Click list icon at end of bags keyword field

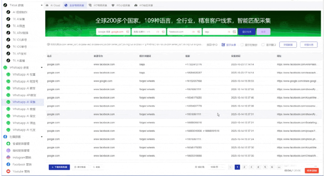[234, 32]
